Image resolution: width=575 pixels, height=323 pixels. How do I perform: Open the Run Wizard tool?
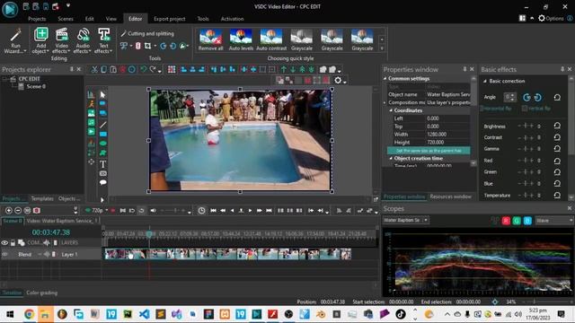click(15, 40)
